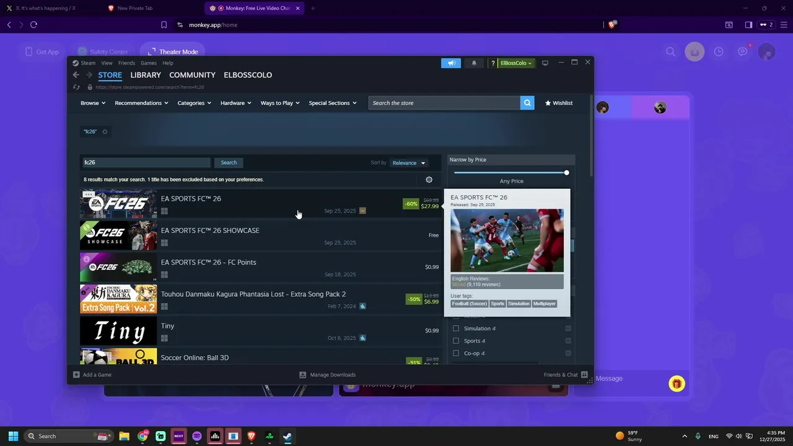The height and width of the screenshot is (446, 793).
Task: Toggle Monkey Theater Mode
Action: [173, 52]
